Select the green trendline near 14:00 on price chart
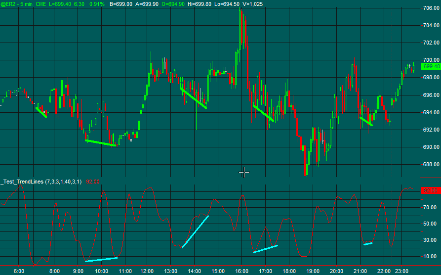Viewport: 441px width, 275px height. [x=194, y=98]
